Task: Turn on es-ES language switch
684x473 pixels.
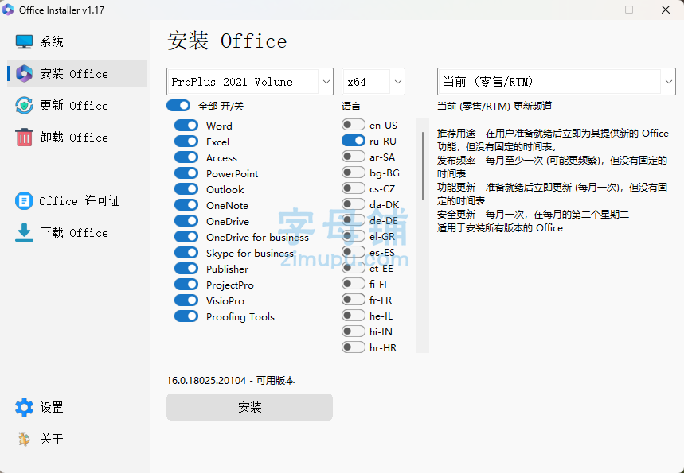Action: coord(354,252)
